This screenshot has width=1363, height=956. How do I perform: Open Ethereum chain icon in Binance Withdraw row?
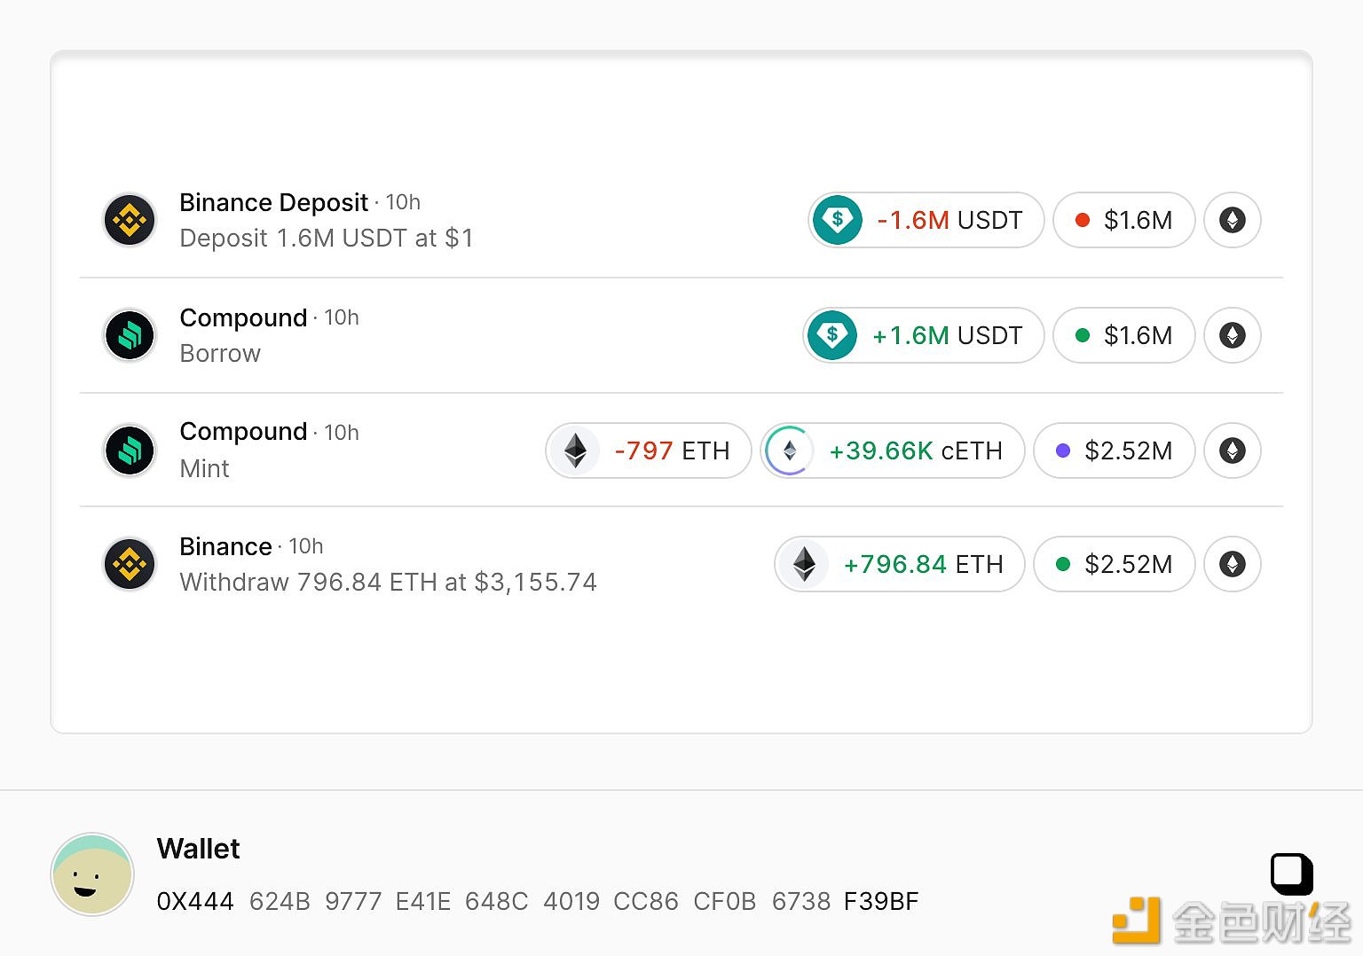click(x=1233, y=564)
